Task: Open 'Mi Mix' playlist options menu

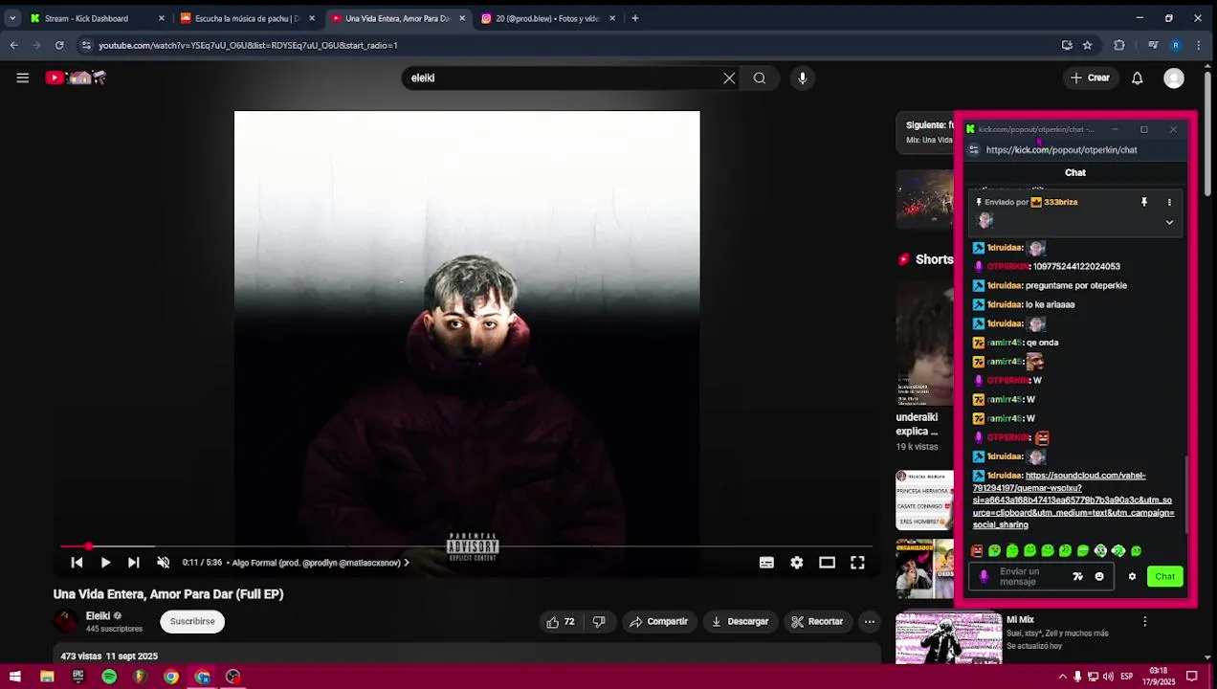Action: [1145, 621]
